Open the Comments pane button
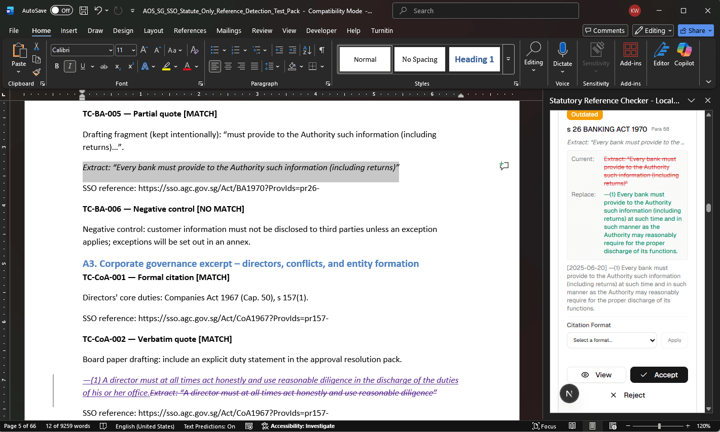Viewport: 720px width, 432px height. coord(605,30)
